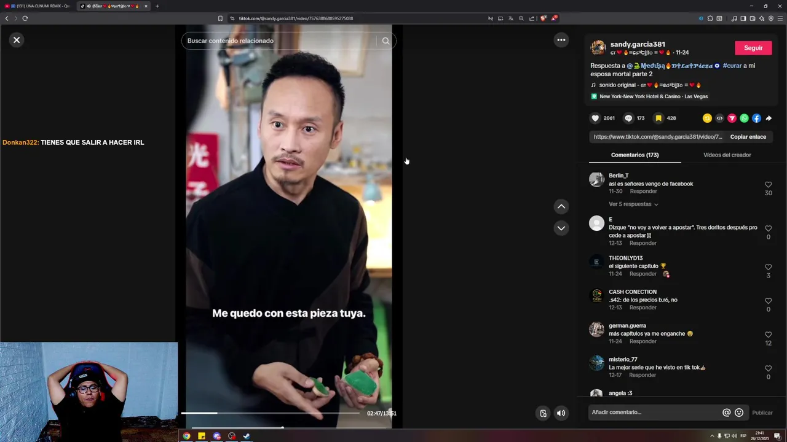Image resolution: width=787 pixels, height=442 pixels.
Task: Reload the page
Action: 25,18
